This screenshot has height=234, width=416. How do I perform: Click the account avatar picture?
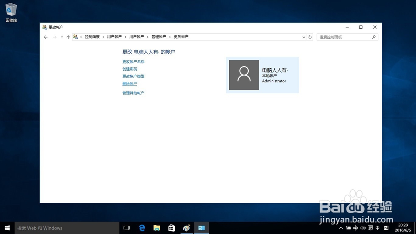244,75
